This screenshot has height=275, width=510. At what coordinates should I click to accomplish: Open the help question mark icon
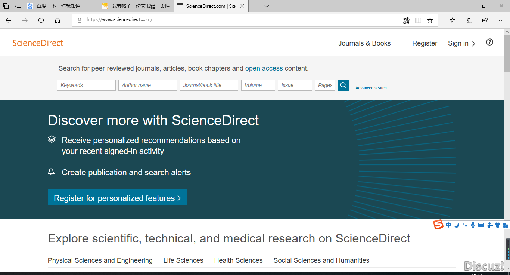[489, 42]
